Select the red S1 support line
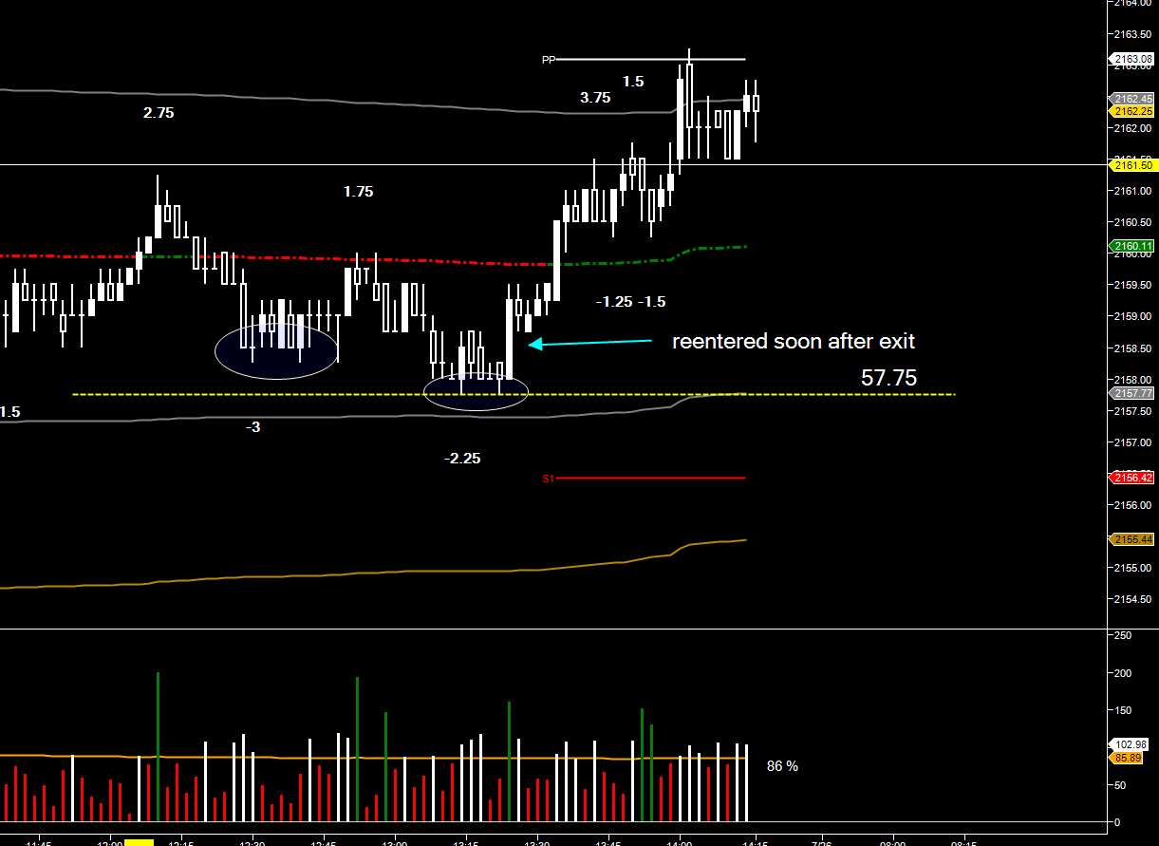Screen dimensions: 1159x846 point(650,479)
